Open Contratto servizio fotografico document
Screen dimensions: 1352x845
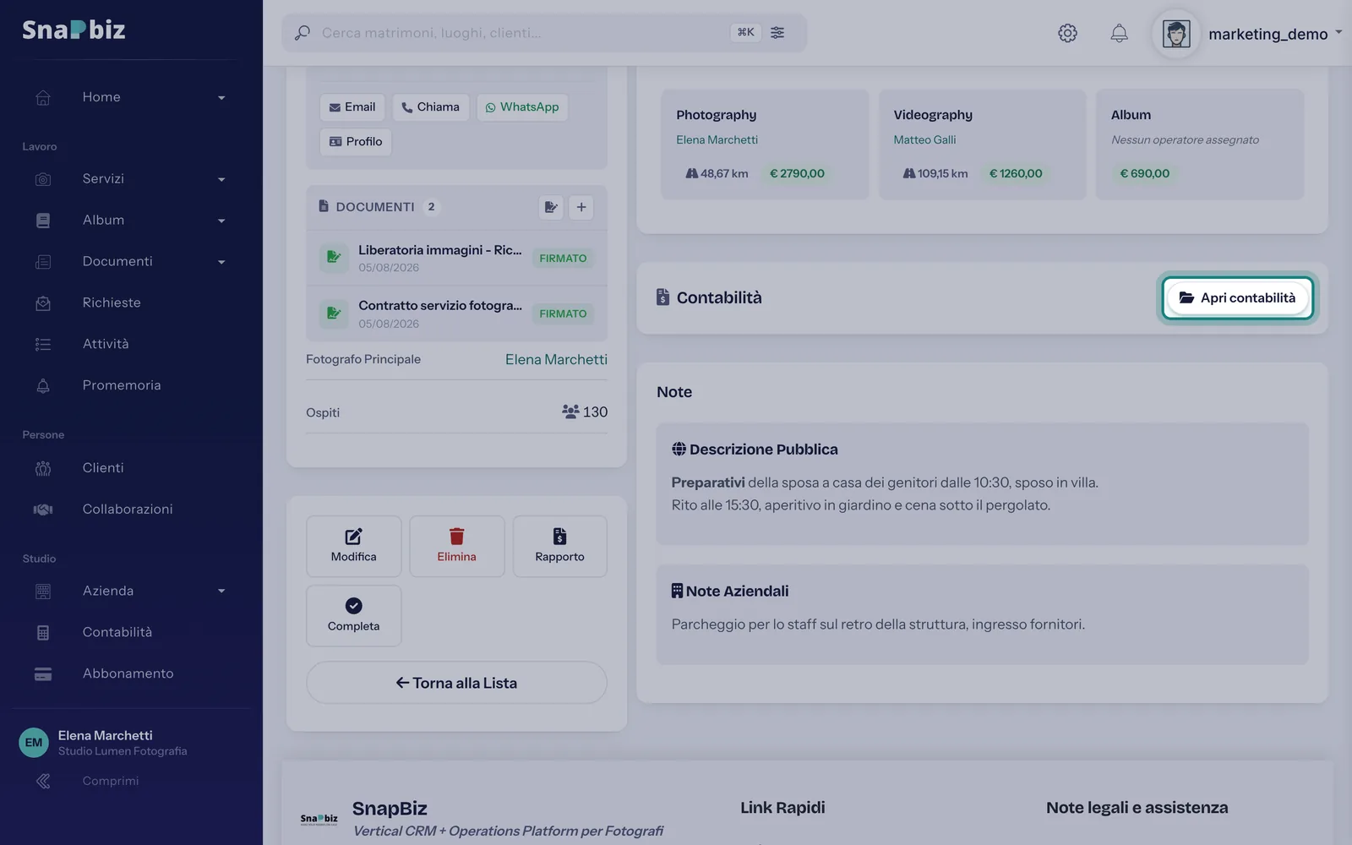[x=456, y=313]
